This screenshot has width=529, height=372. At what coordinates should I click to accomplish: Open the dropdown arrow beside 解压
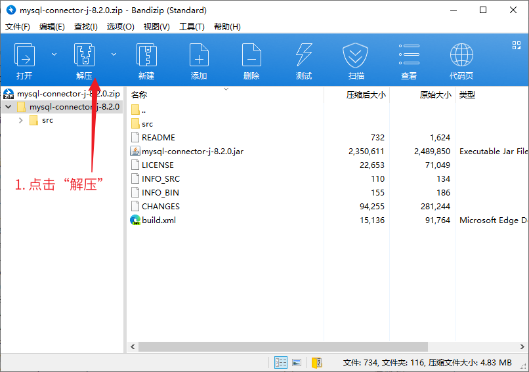pyautogui.click(x=114, y=54)
